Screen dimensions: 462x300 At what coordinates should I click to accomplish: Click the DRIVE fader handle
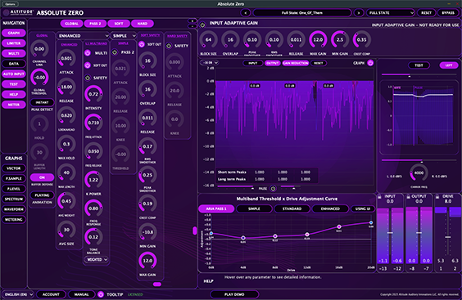click(448, 237)
